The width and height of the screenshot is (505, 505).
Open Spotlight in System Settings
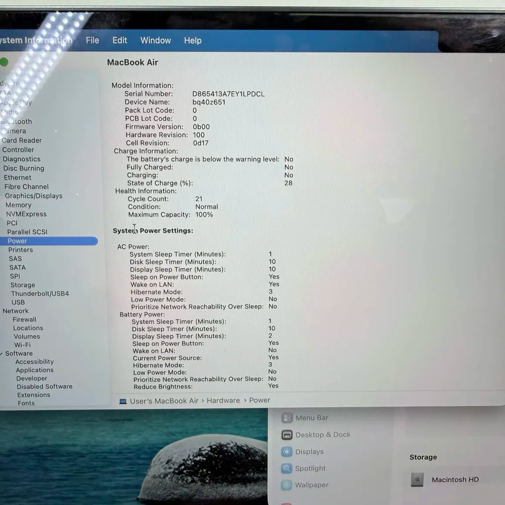(x=310, y=468)
